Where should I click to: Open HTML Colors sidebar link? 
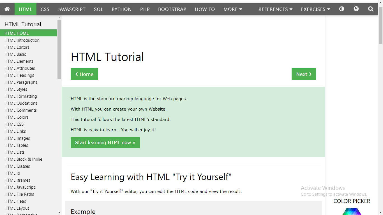point(28,117)
